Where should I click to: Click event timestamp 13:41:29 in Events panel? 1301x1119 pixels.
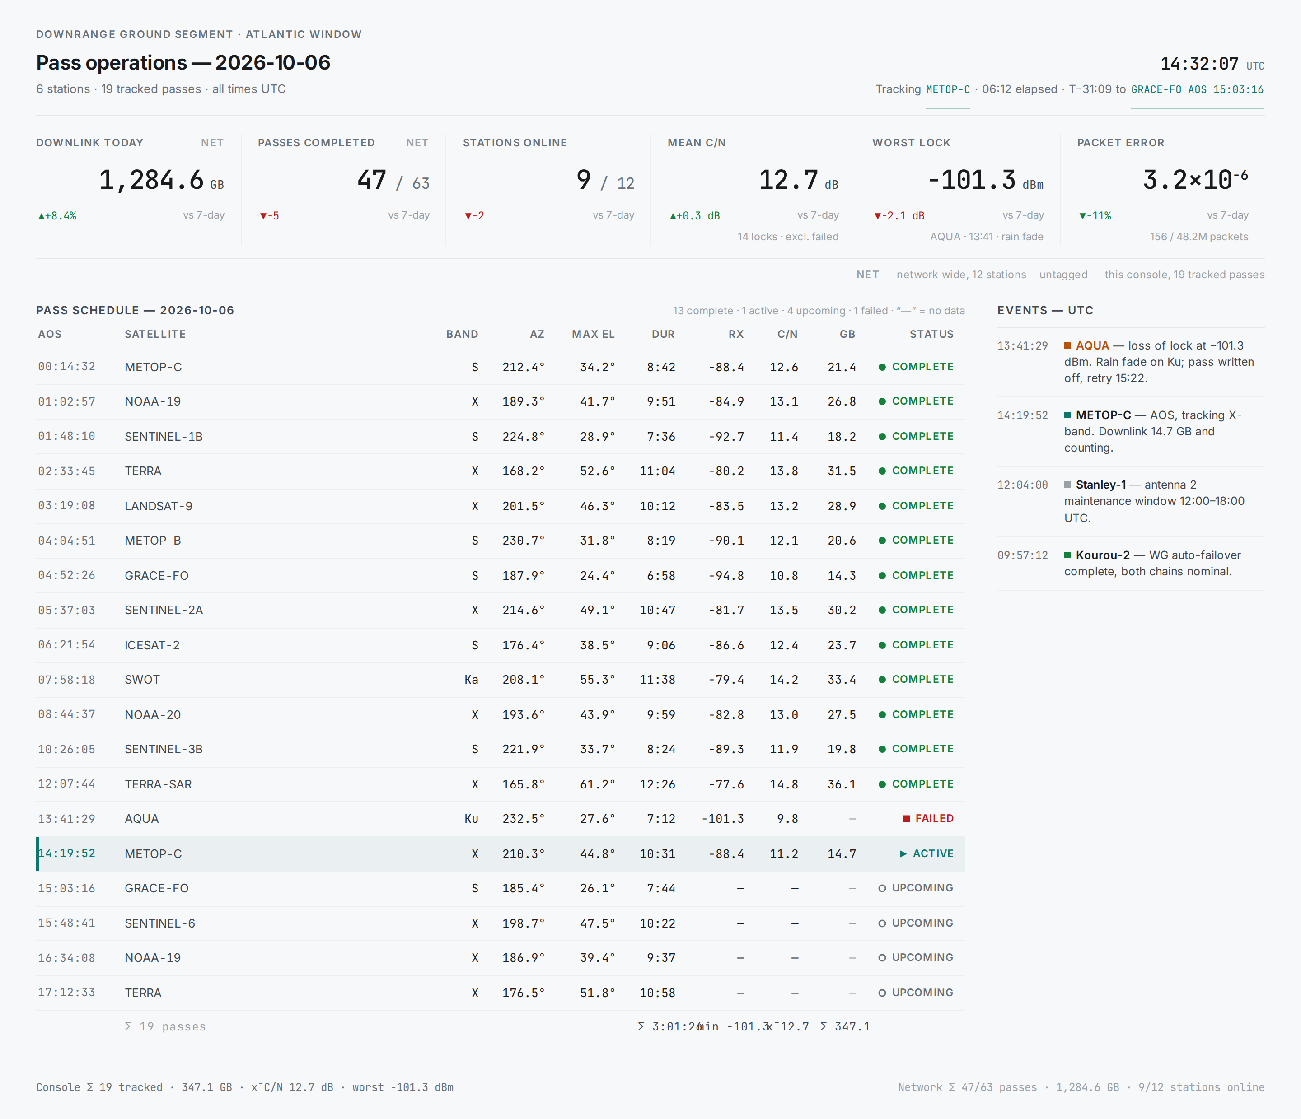coord(1023,346)
